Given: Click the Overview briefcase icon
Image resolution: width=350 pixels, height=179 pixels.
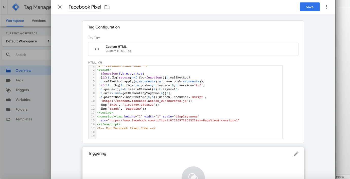Looking at the screenshot, I should [8, 70].
